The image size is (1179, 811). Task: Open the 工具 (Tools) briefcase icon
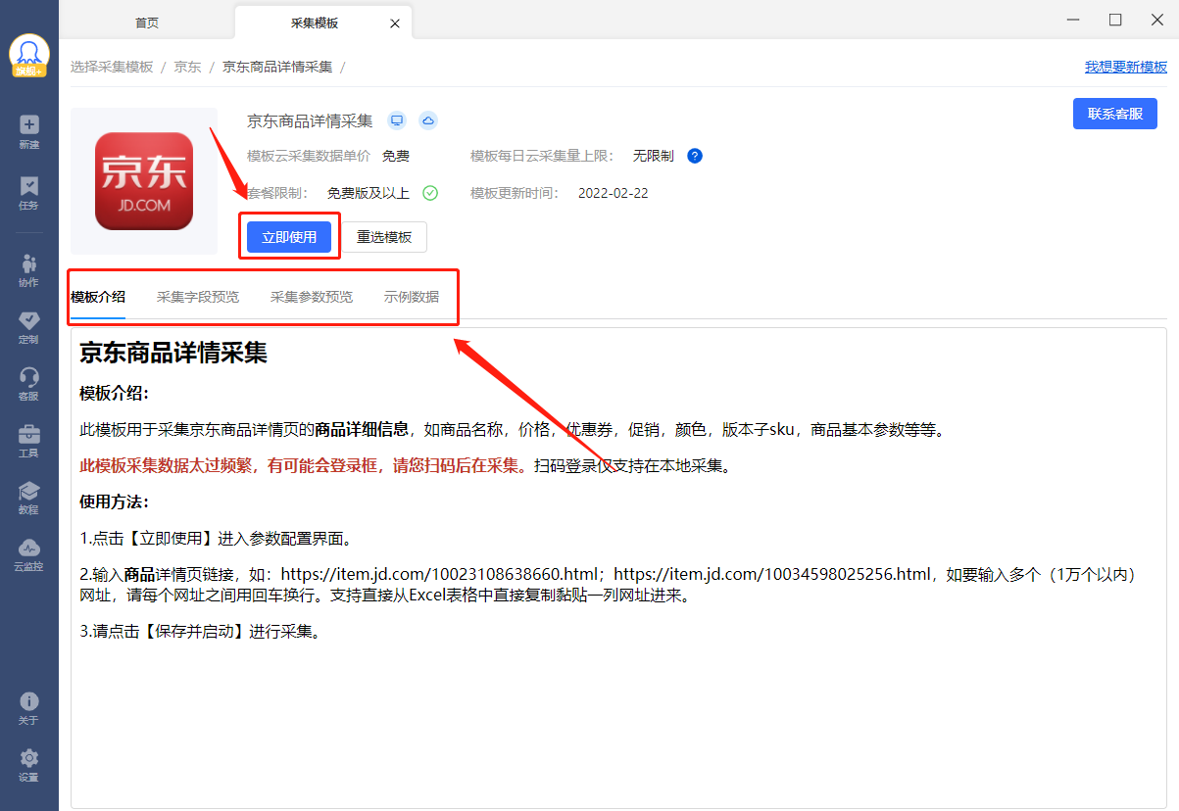coord(29,441)
